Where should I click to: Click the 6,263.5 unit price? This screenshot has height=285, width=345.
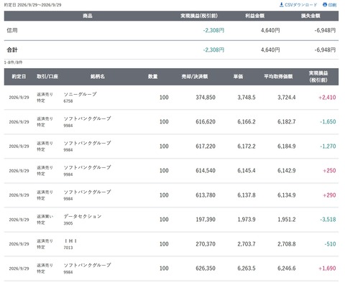[247, 268]
